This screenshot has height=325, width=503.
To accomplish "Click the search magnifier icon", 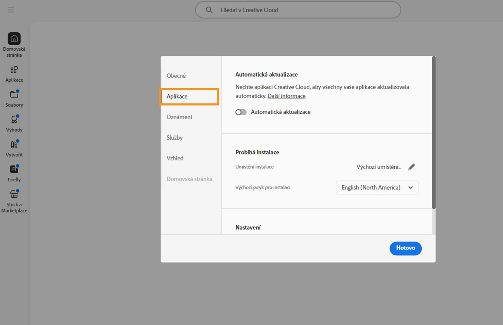I will pos(209,10).
